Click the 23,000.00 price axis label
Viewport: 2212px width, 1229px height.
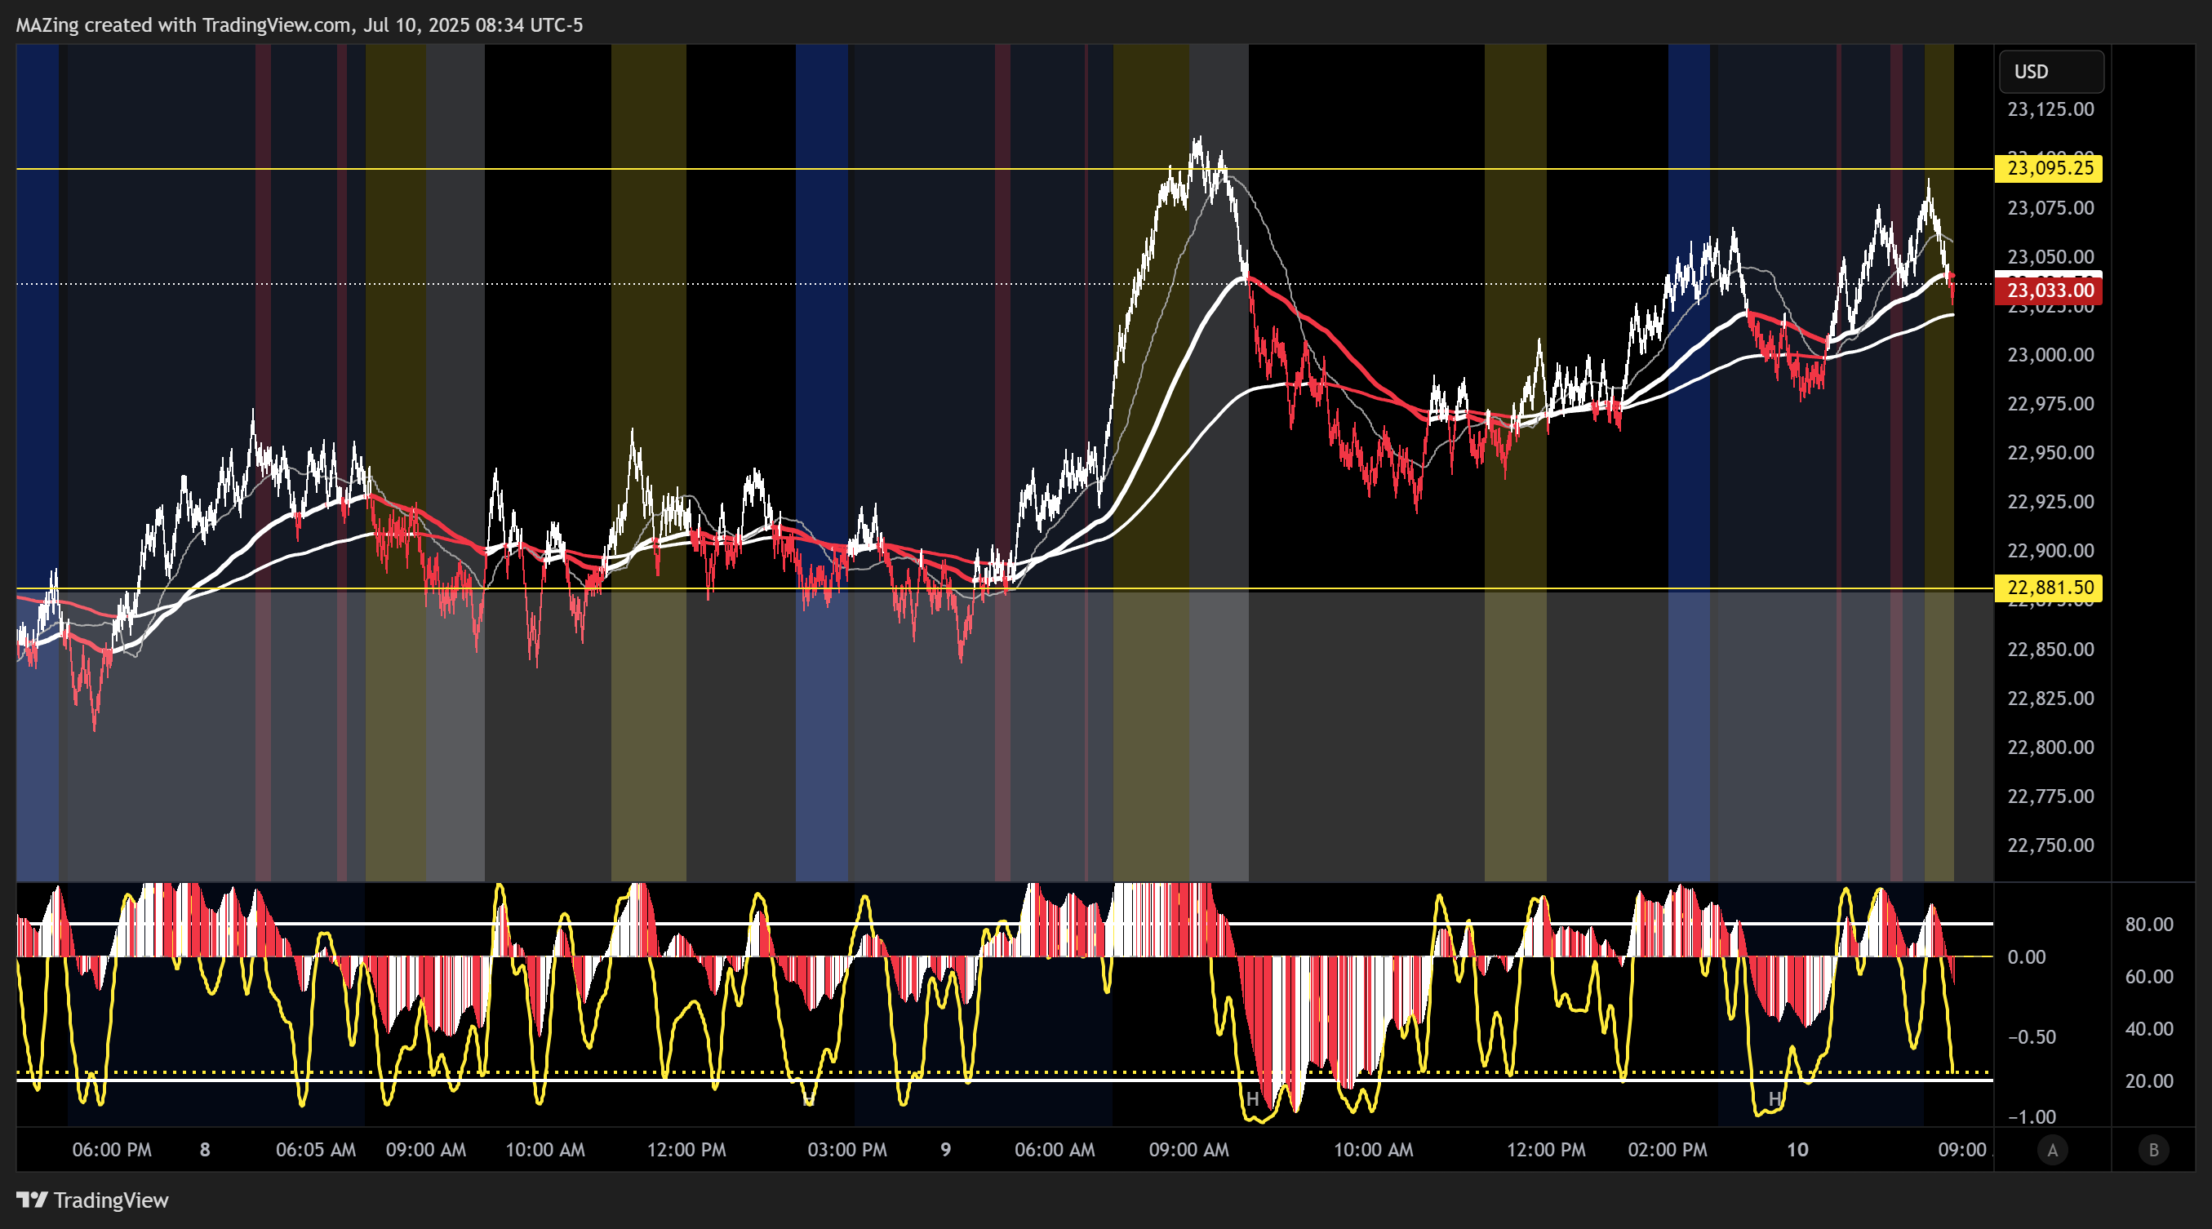click(x=2050, y=354)
